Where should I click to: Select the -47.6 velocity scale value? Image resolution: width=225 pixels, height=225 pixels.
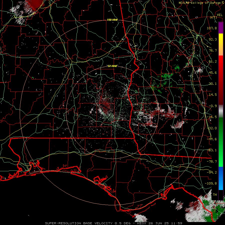pyautogui.click(x=212, y=139)
